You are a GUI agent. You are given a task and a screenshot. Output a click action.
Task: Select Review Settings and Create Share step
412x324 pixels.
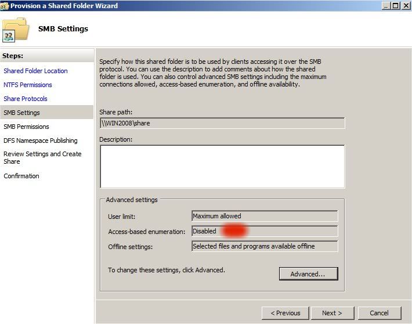click(x=42, y=157)
